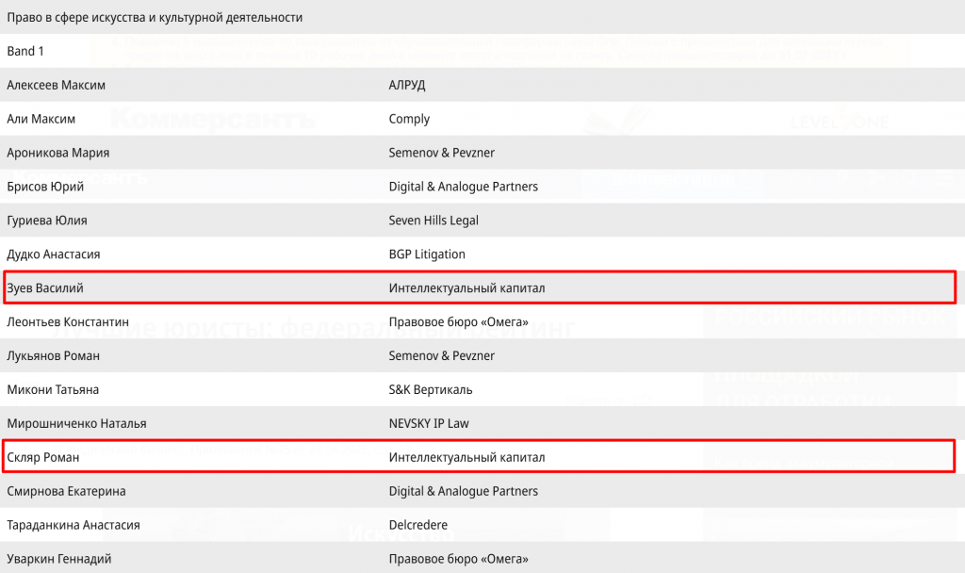Screen dimensions: 965x573
Task: Click "Правовое бюро «Омега»" in Леонтьев Константин's row
Action: click(x=459, y=322)
